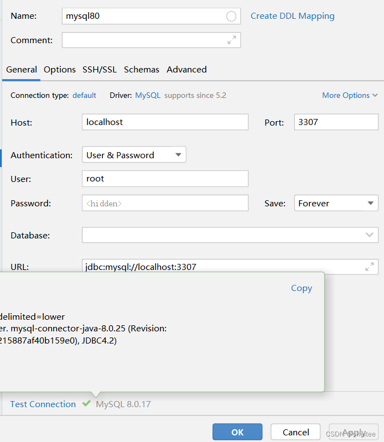Click the OK button
This screenshot has width=384, height=442.
point(237,432)
